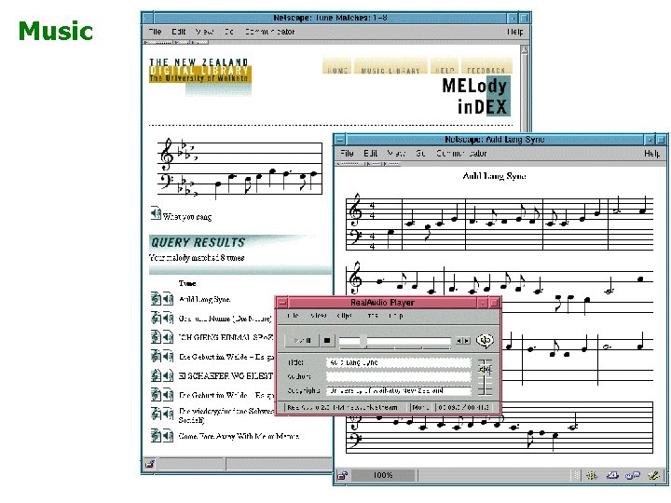Open Come, Fare Away With Me link
671x503 pixels.
(239, 436)
